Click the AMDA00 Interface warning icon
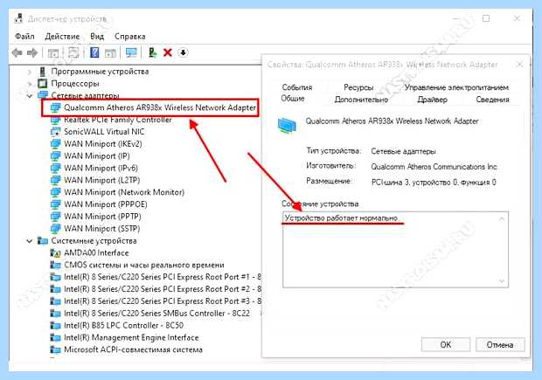 tap(55, 252)
